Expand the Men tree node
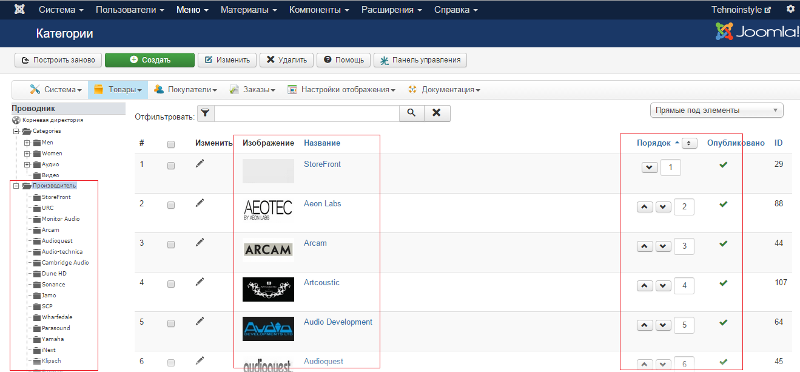 click(27, 143)
